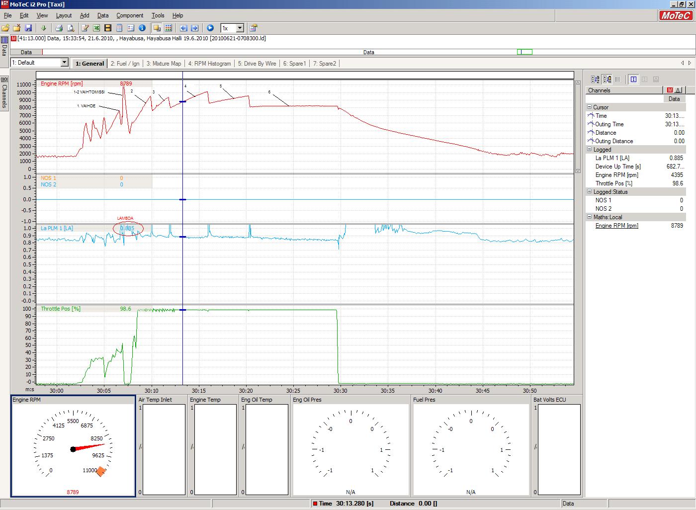Click the blue left arrow previous icon
The image size is (696, 510).
[x=183, y=28]
